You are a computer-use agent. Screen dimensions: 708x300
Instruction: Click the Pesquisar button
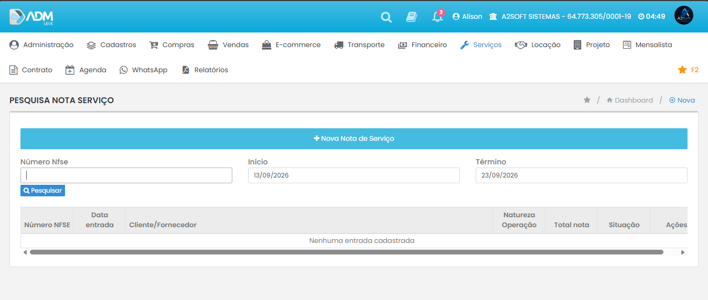42,191
